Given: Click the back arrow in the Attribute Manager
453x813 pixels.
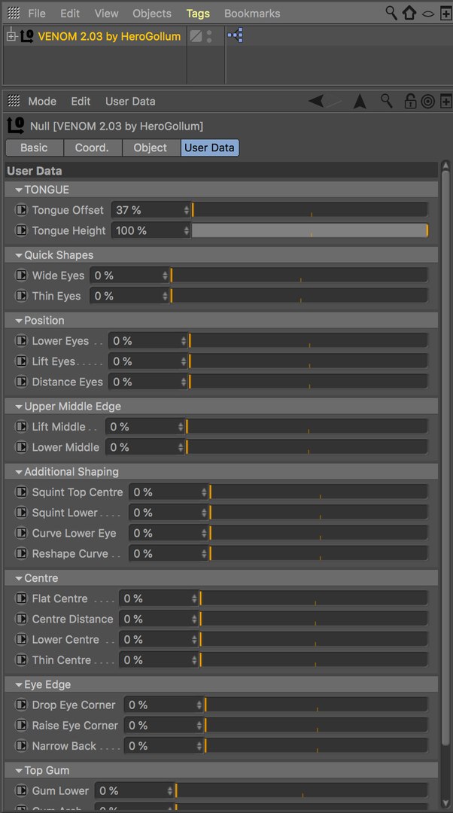Looking at the screenshot, I should click(324, 101).
